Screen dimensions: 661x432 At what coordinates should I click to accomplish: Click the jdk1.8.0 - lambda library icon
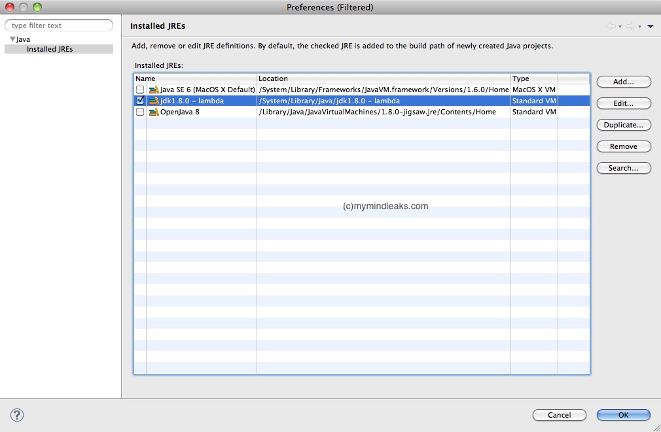[154, 101]
